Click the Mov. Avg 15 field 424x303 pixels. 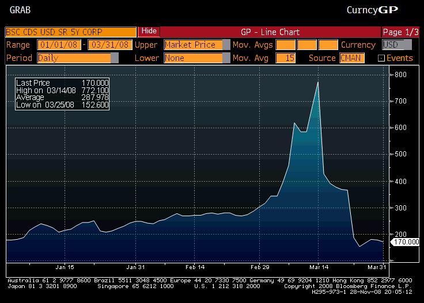pyautogui.click(x=285, y=58)
